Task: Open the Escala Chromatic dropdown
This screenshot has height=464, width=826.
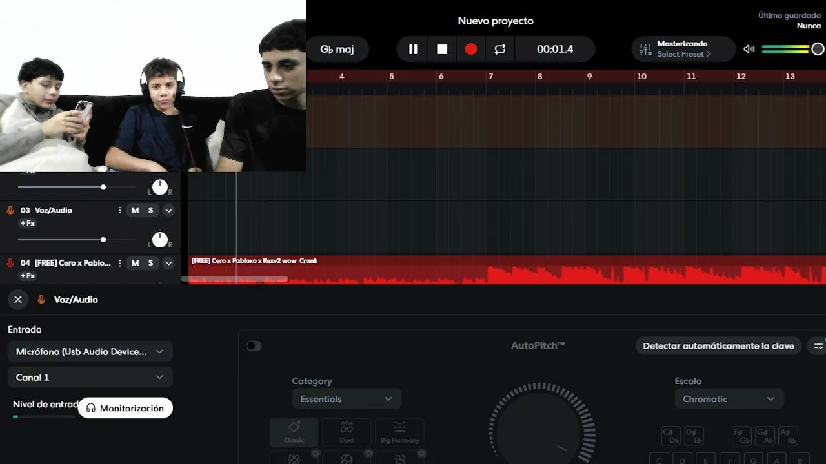Action: click(x=729, y=399)
